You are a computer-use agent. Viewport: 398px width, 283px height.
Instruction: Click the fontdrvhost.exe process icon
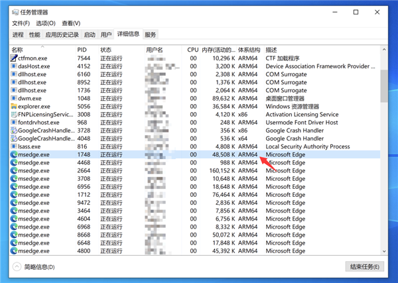pos(14,123)
